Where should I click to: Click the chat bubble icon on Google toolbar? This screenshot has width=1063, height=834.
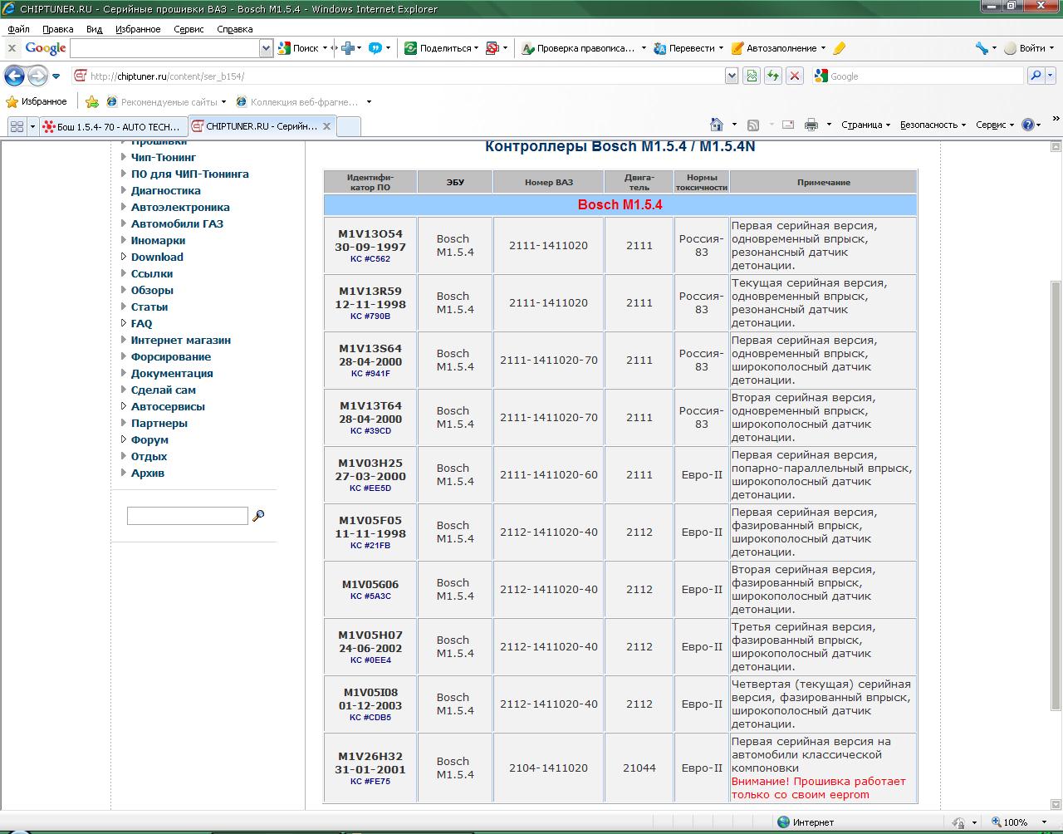coord(375,48)
